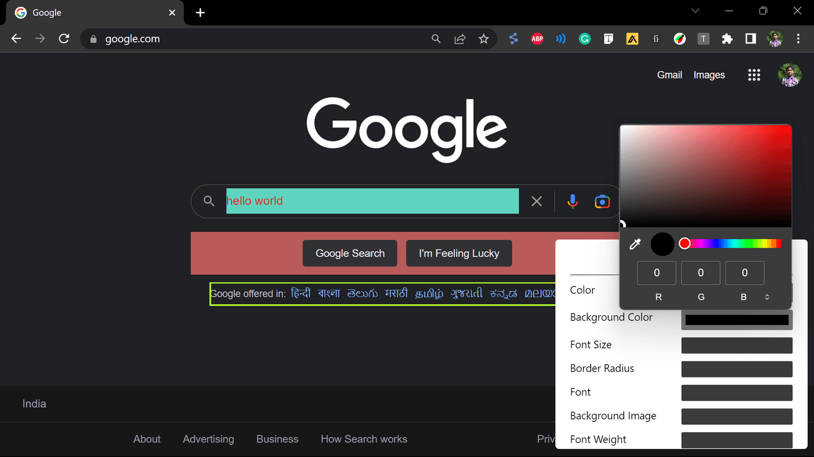Select the Google tab
This screenshot has width=814, height=457.
tap(95, 12)
